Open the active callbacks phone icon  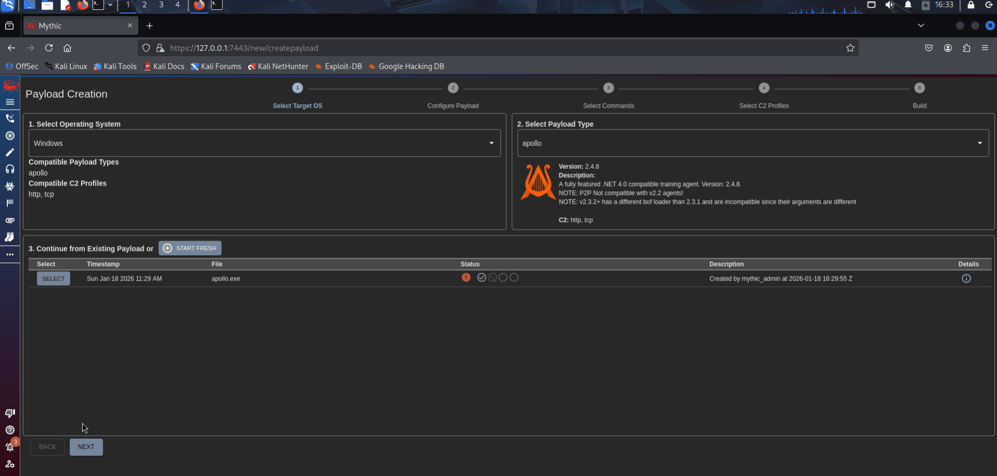pyautogui.click(x=10, y=118)
